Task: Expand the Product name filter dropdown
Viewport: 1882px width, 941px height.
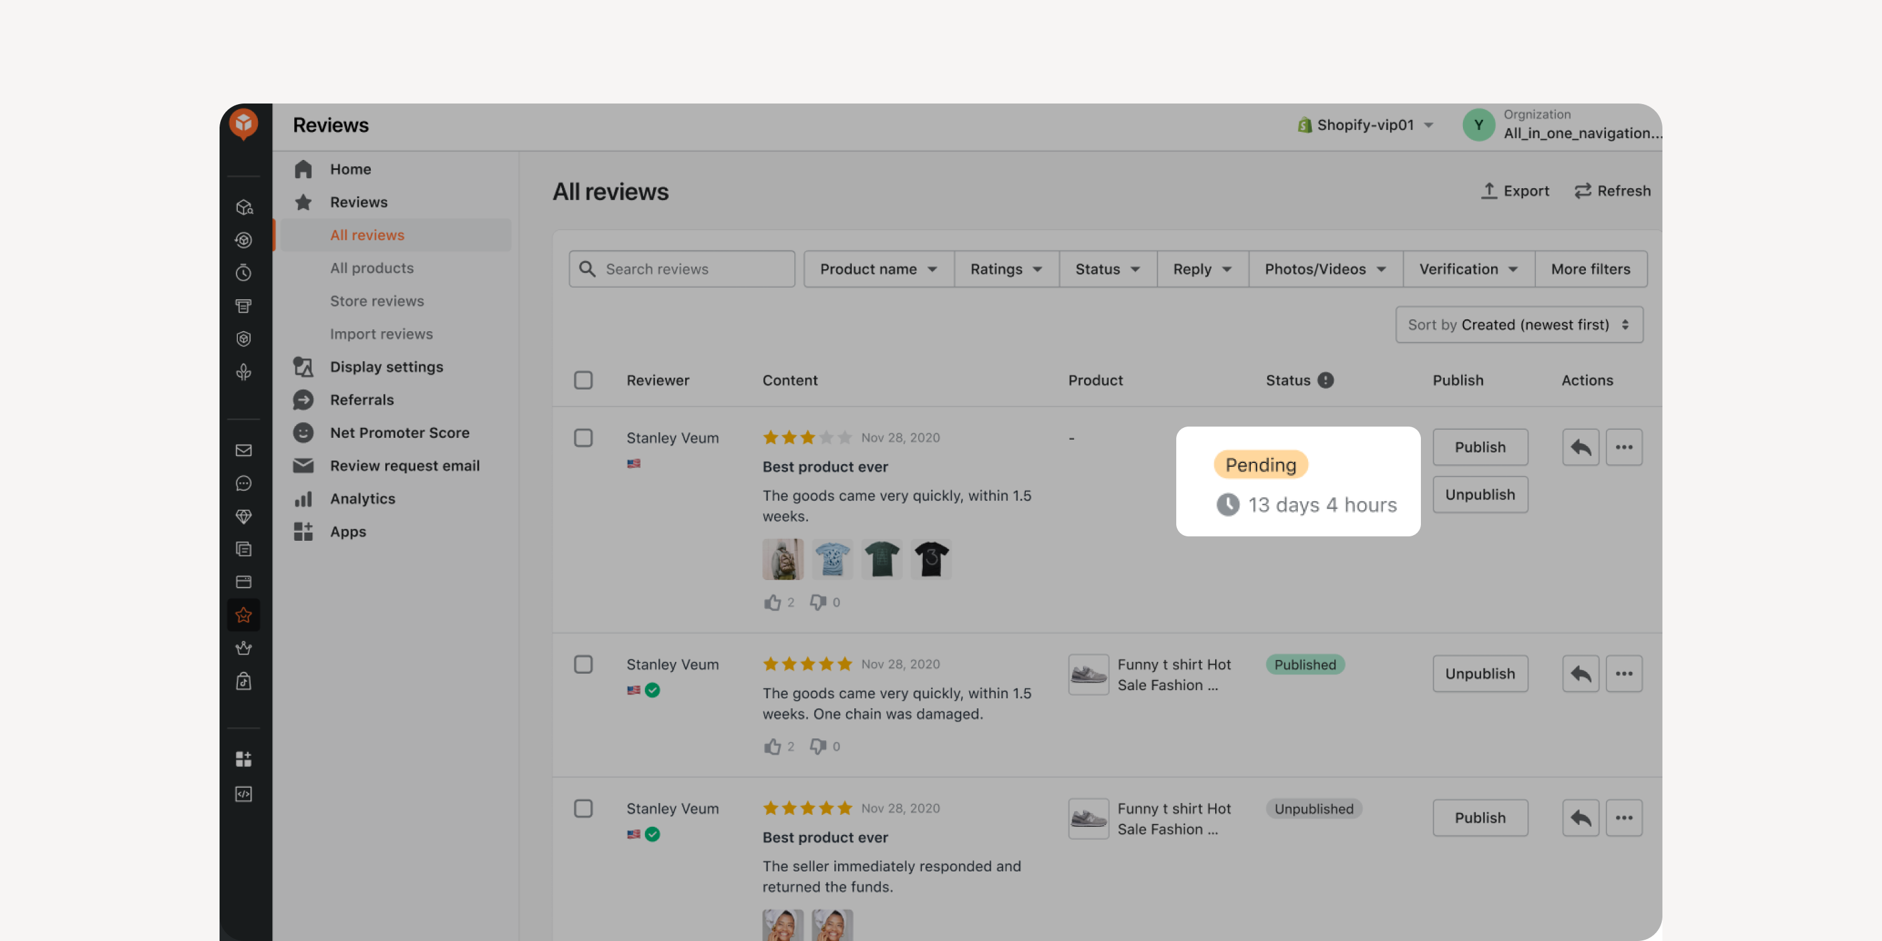Action: 879,269
